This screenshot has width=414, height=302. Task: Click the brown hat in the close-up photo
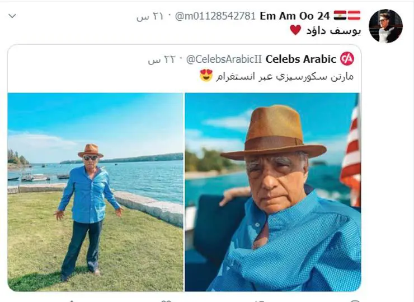[273, 133]
